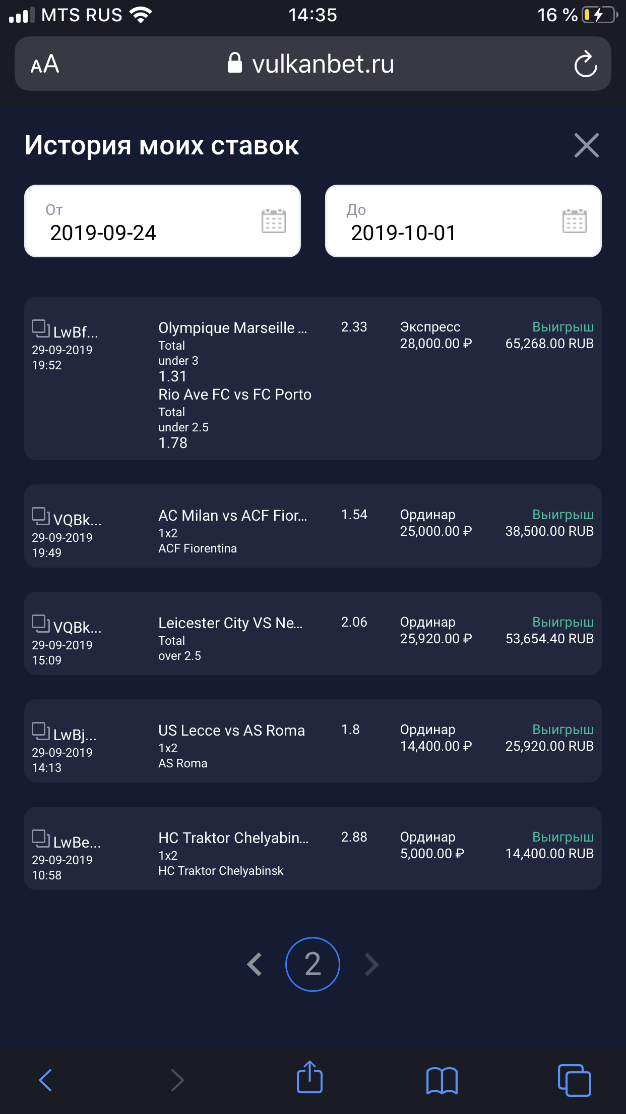Open Safari bookmarks
Screen dimensions: 626x1114
pos(442,1081)
